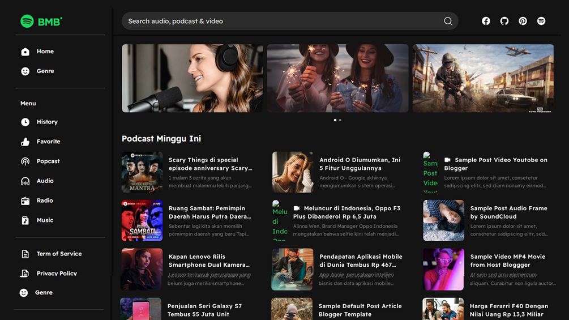Screen dimensions: 569x320
Task: Open the sparklers women banner
Action: tap(338, 78)
